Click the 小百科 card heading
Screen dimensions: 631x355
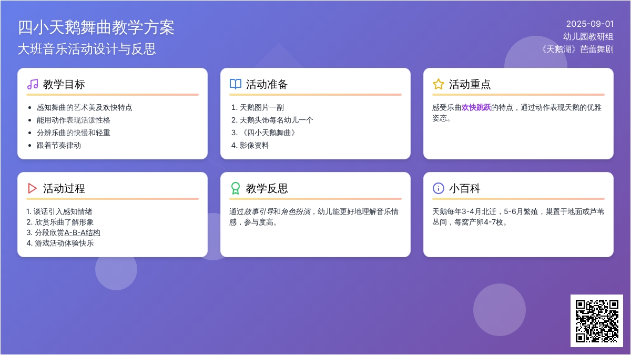465,188
